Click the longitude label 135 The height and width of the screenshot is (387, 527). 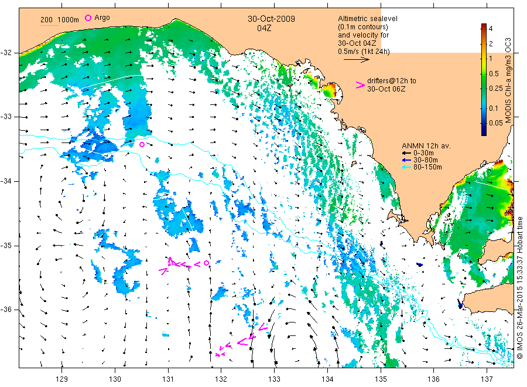[381, 379]
